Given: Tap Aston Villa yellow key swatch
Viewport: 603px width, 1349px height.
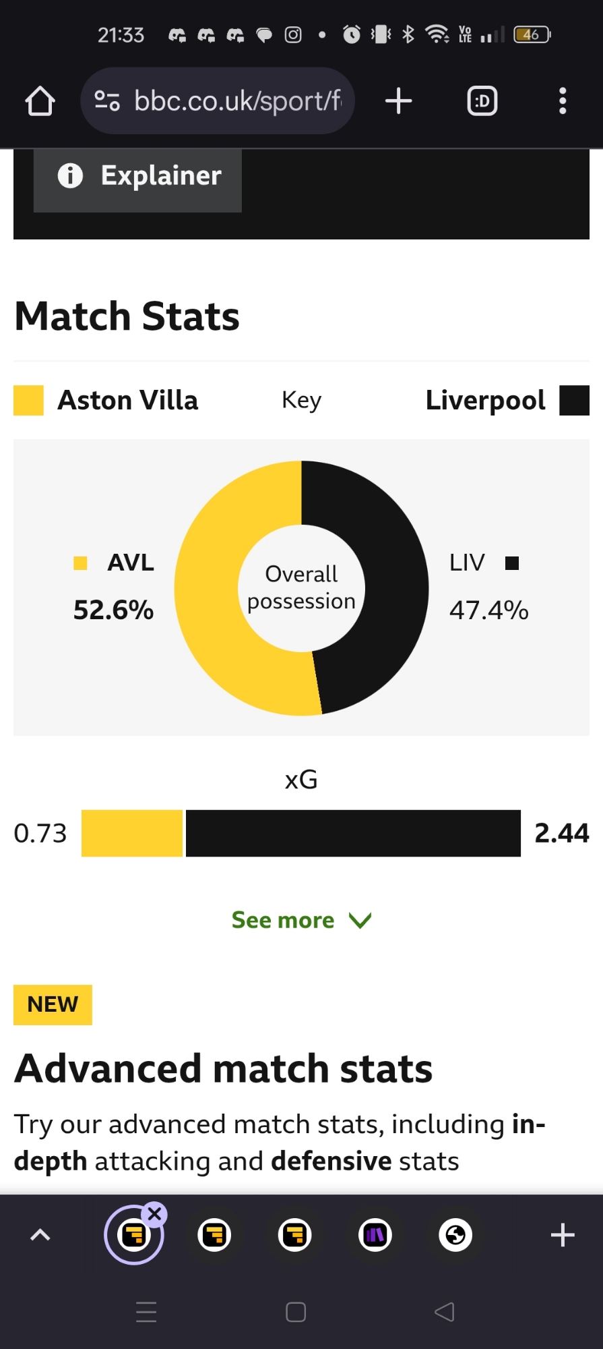Looking at the screenshot, I should coord(29,401).
